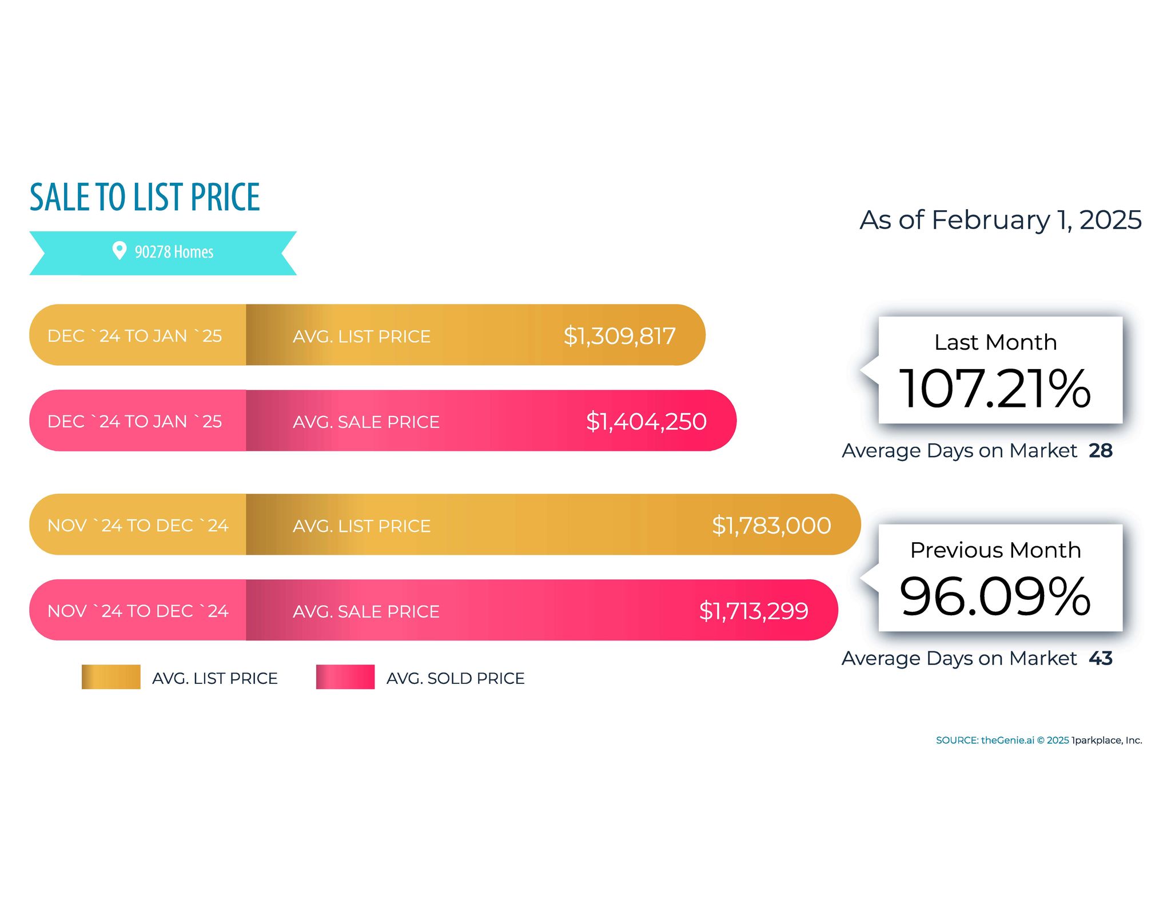
Task: Open the theGenie.ai source link
Action: click(x=1007, y=740)
